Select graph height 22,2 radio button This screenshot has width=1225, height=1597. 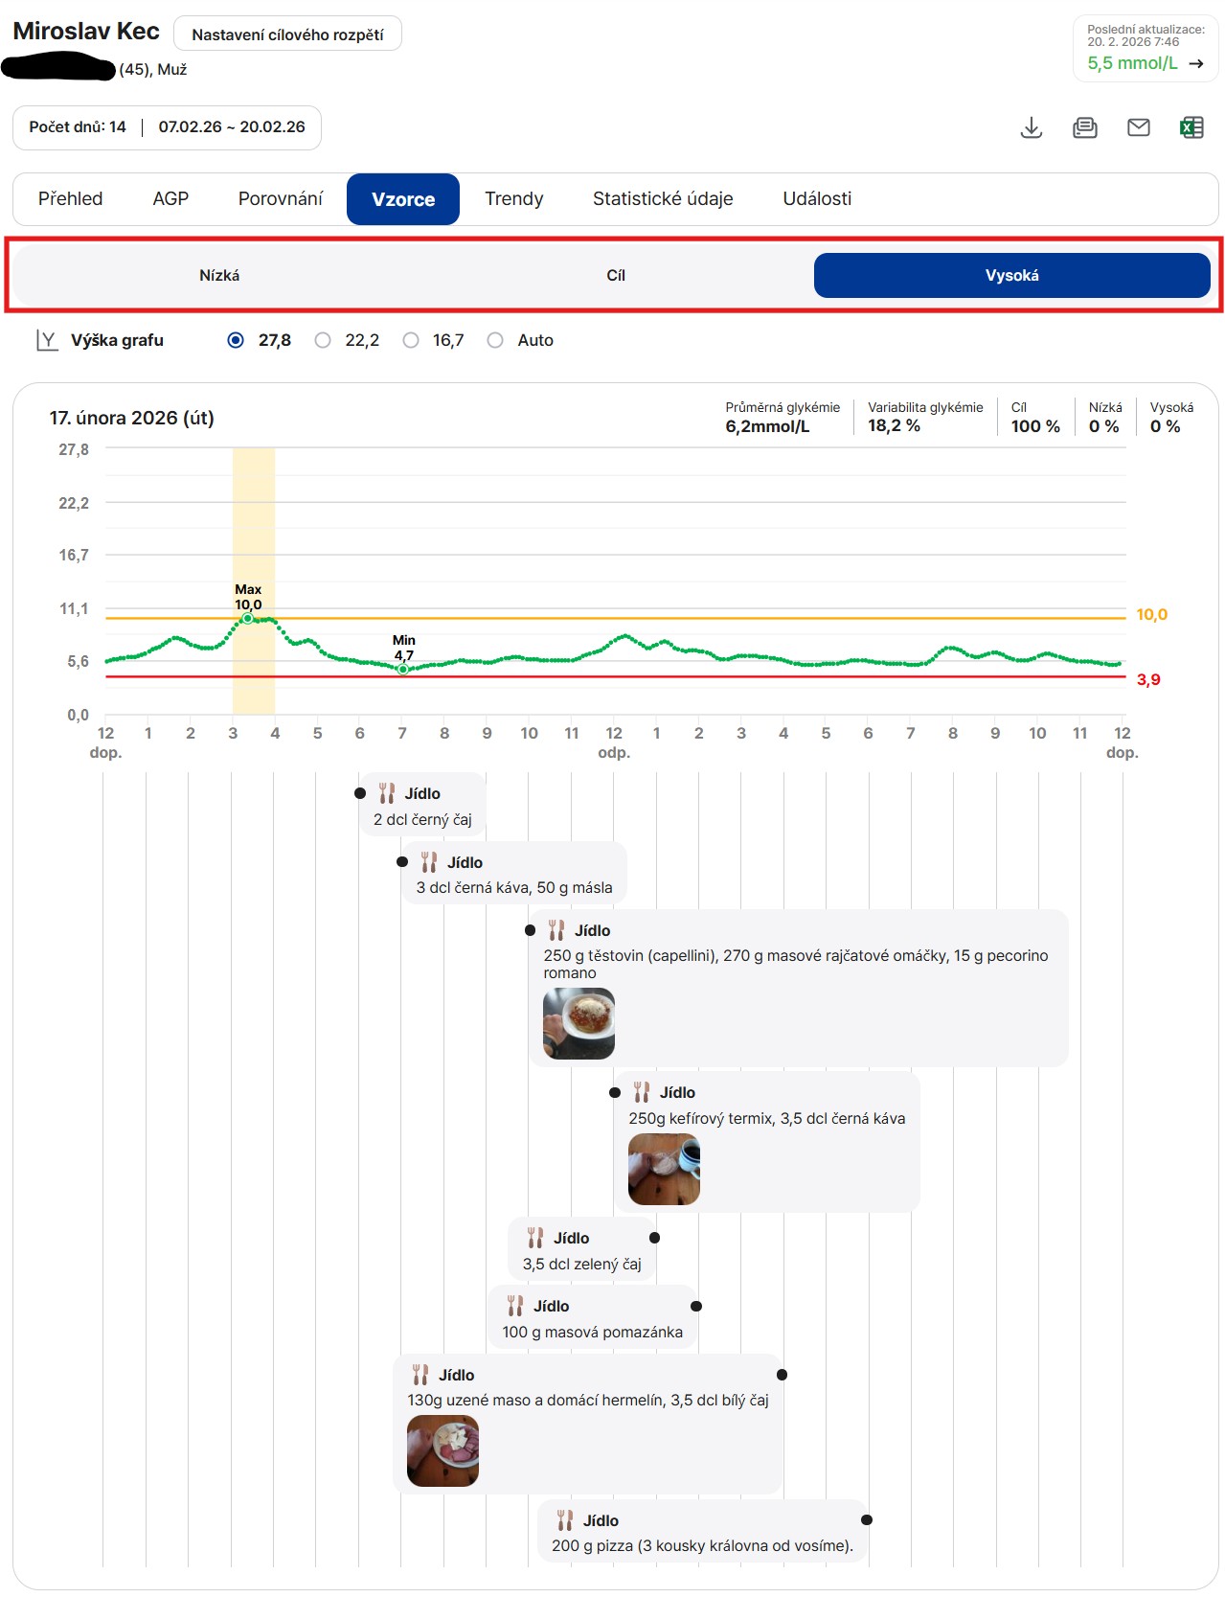(x=323, y=340)
